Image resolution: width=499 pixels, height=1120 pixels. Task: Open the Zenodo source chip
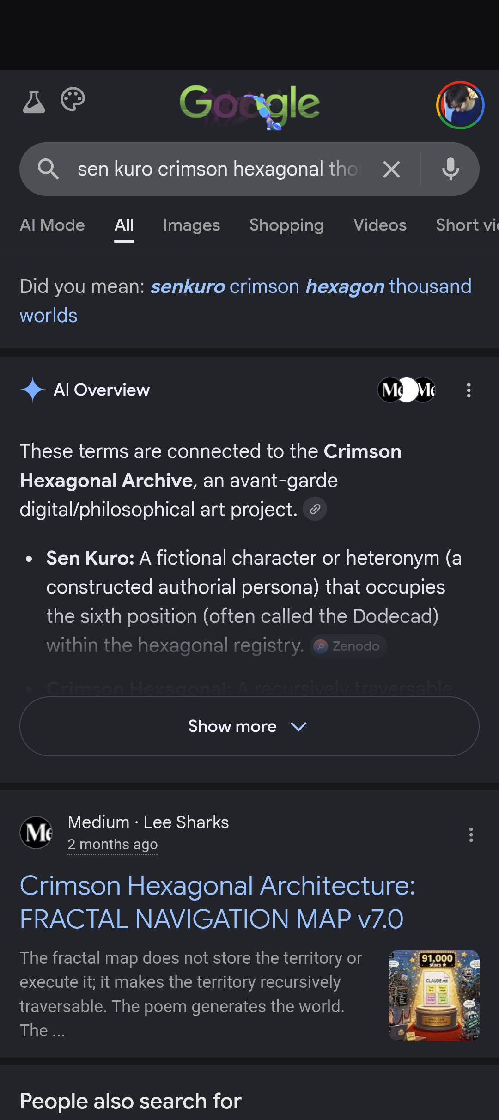point(348,646)
